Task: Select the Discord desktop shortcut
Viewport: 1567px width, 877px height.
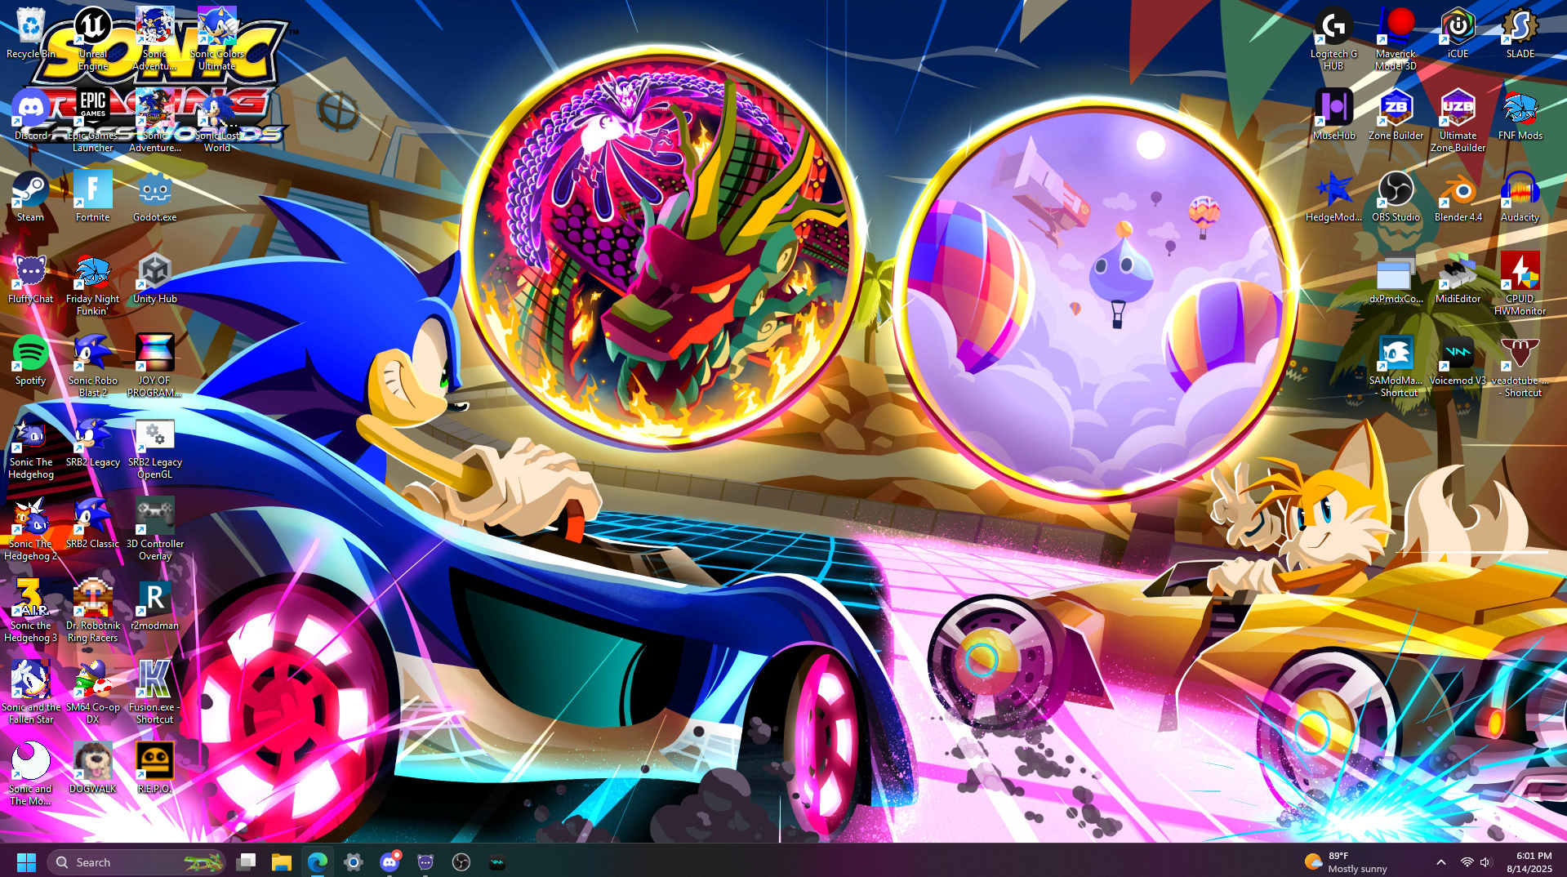Action: (31, 116)
